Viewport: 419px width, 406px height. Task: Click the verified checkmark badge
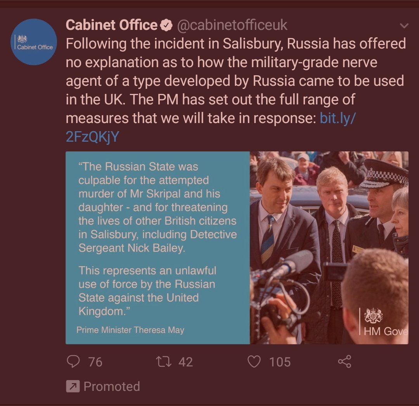tap(166, 25)
